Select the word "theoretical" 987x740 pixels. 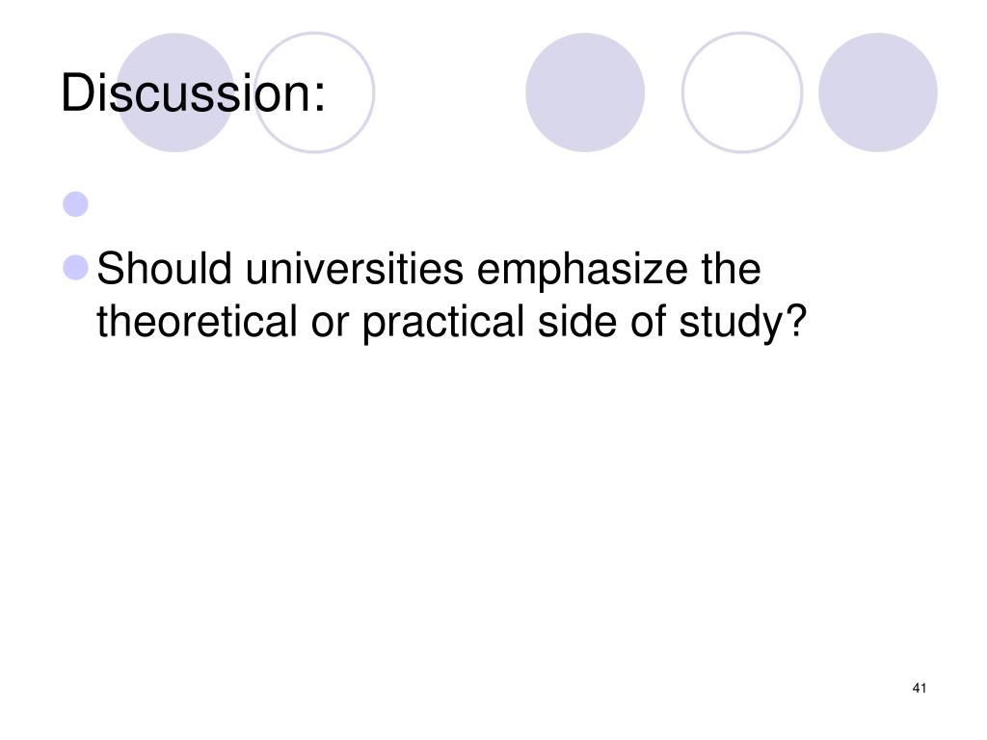[197, 322]
